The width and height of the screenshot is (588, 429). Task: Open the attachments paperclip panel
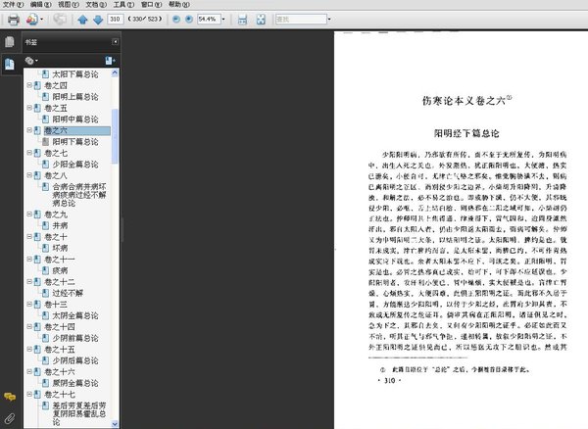[x=10, y=418]
